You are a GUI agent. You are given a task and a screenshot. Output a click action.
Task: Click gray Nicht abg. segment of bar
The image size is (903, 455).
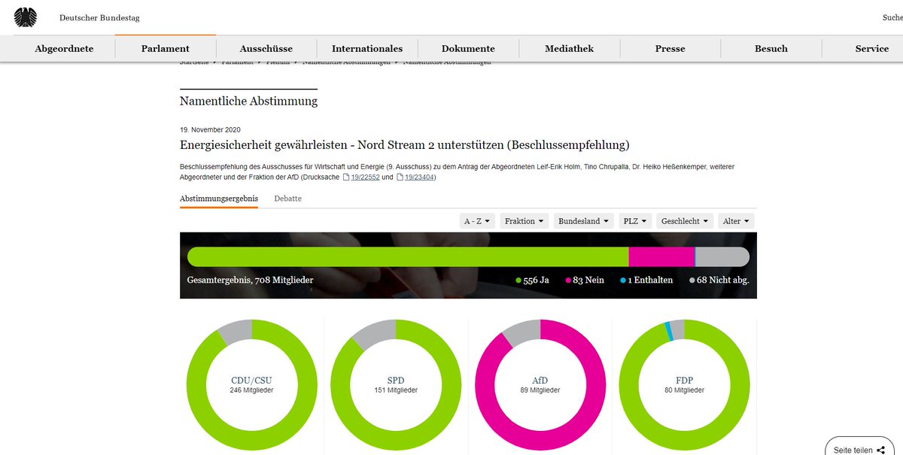point(722,256)
